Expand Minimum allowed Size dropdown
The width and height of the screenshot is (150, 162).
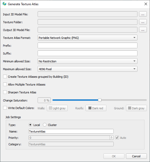(x=88, y=61)
